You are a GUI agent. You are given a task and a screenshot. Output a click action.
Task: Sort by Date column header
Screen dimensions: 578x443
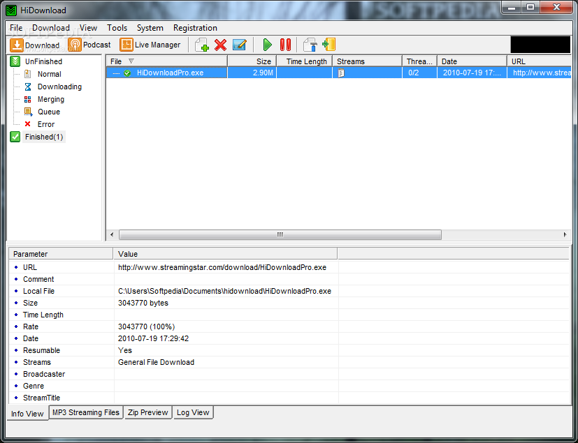pos(472,61)
